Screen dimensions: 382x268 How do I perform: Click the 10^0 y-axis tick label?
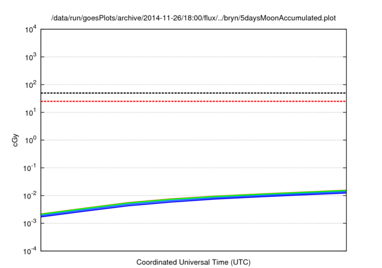30,141
